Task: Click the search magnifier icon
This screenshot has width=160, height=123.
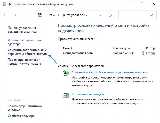Action: coord(151,15)
